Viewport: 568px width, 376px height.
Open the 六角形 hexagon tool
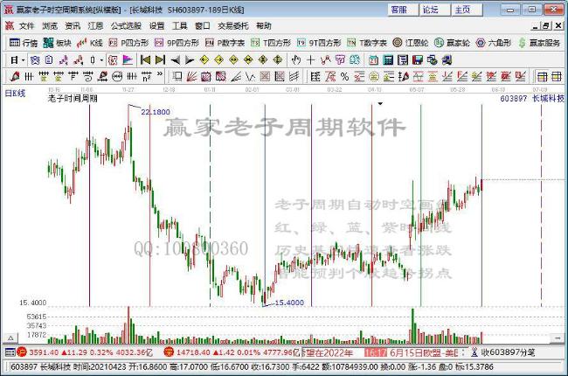click(494, 43)
